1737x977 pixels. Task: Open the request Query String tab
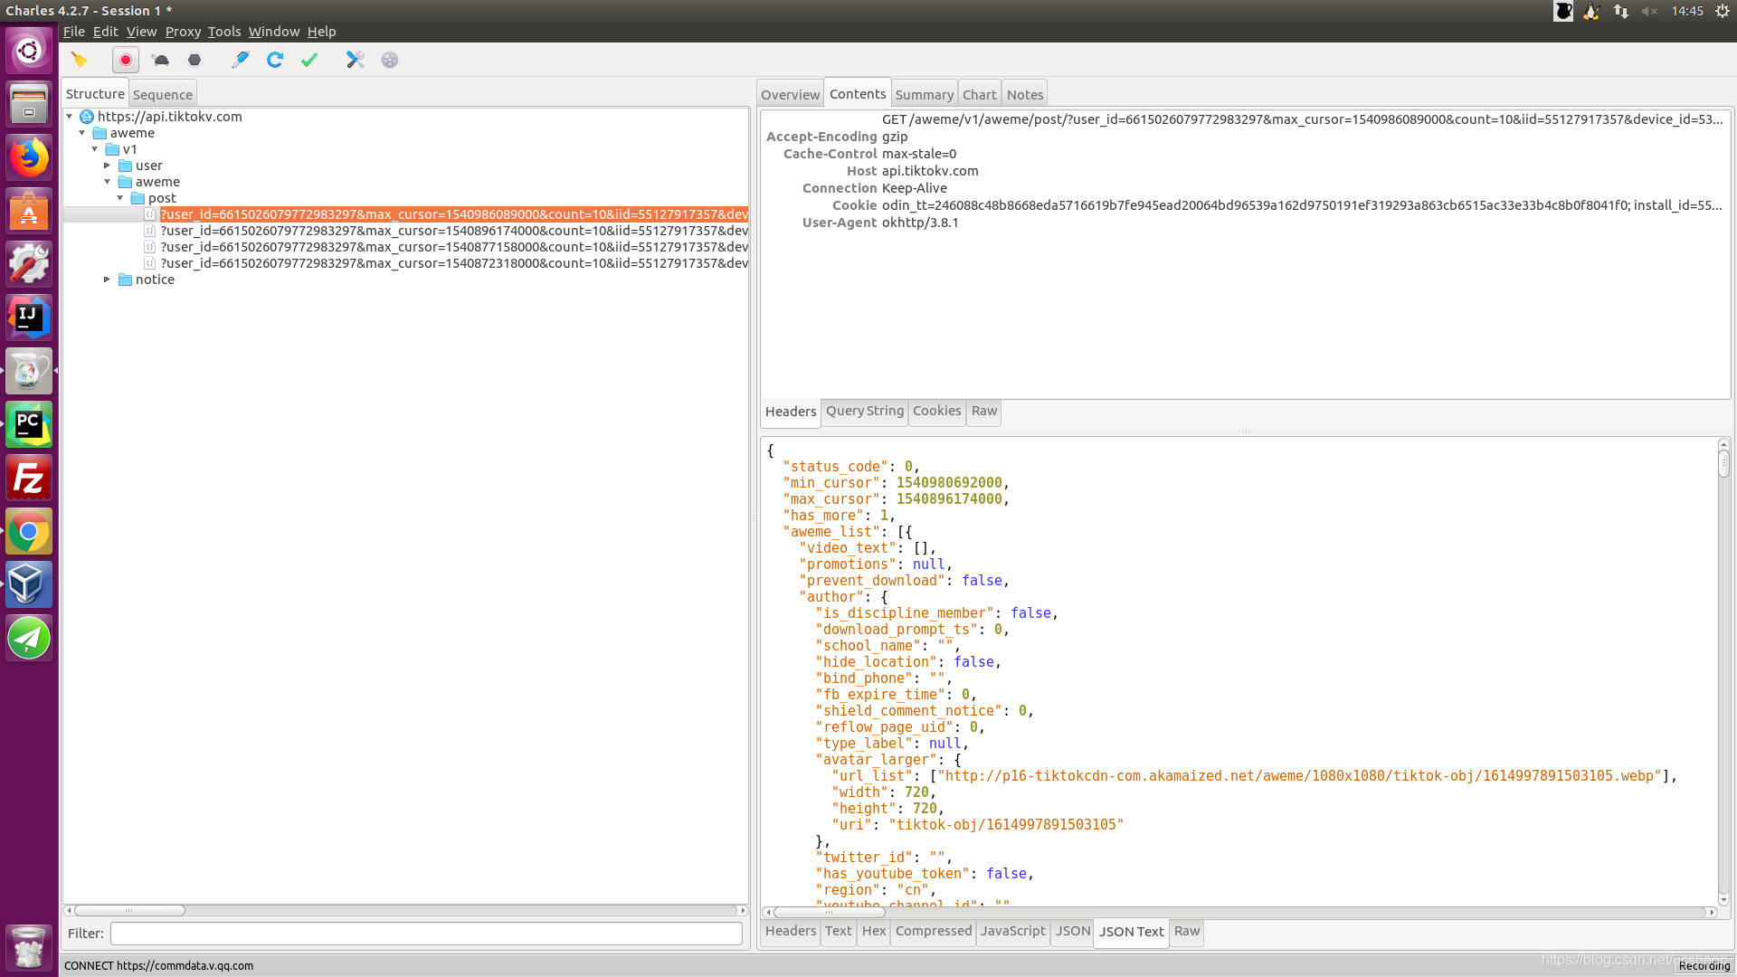coord(864,411)
